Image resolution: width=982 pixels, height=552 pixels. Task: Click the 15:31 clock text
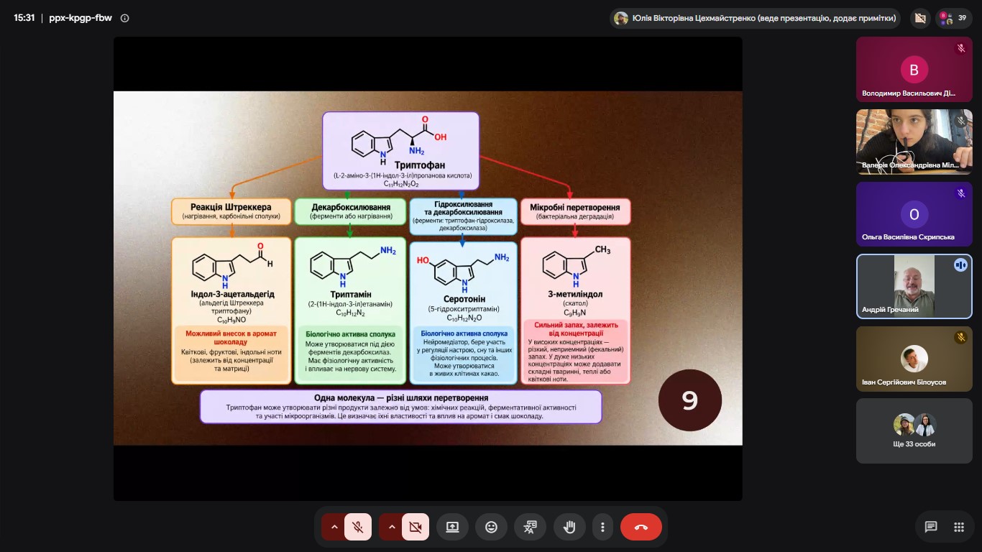[24, 18]
